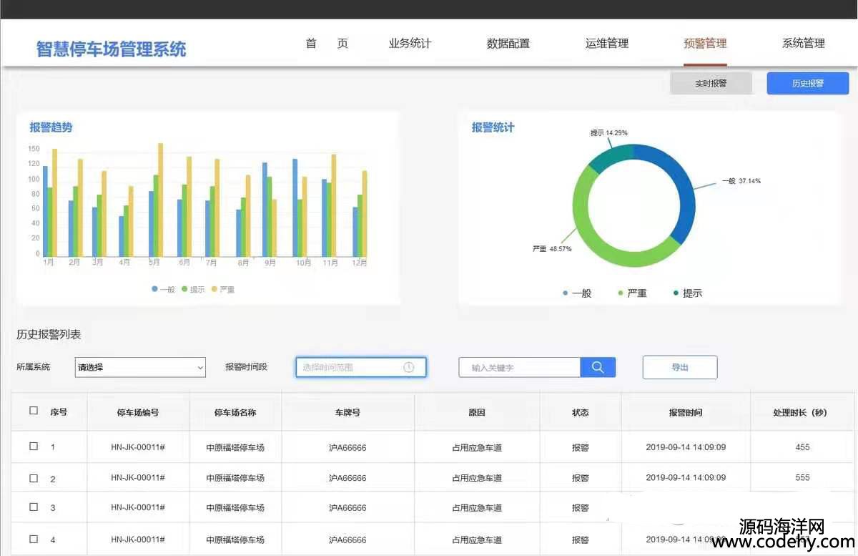Toggle the select-all checkbox in table header
Image resolution: width=858 pixels, height=556 pixels.
coord(34,411)
